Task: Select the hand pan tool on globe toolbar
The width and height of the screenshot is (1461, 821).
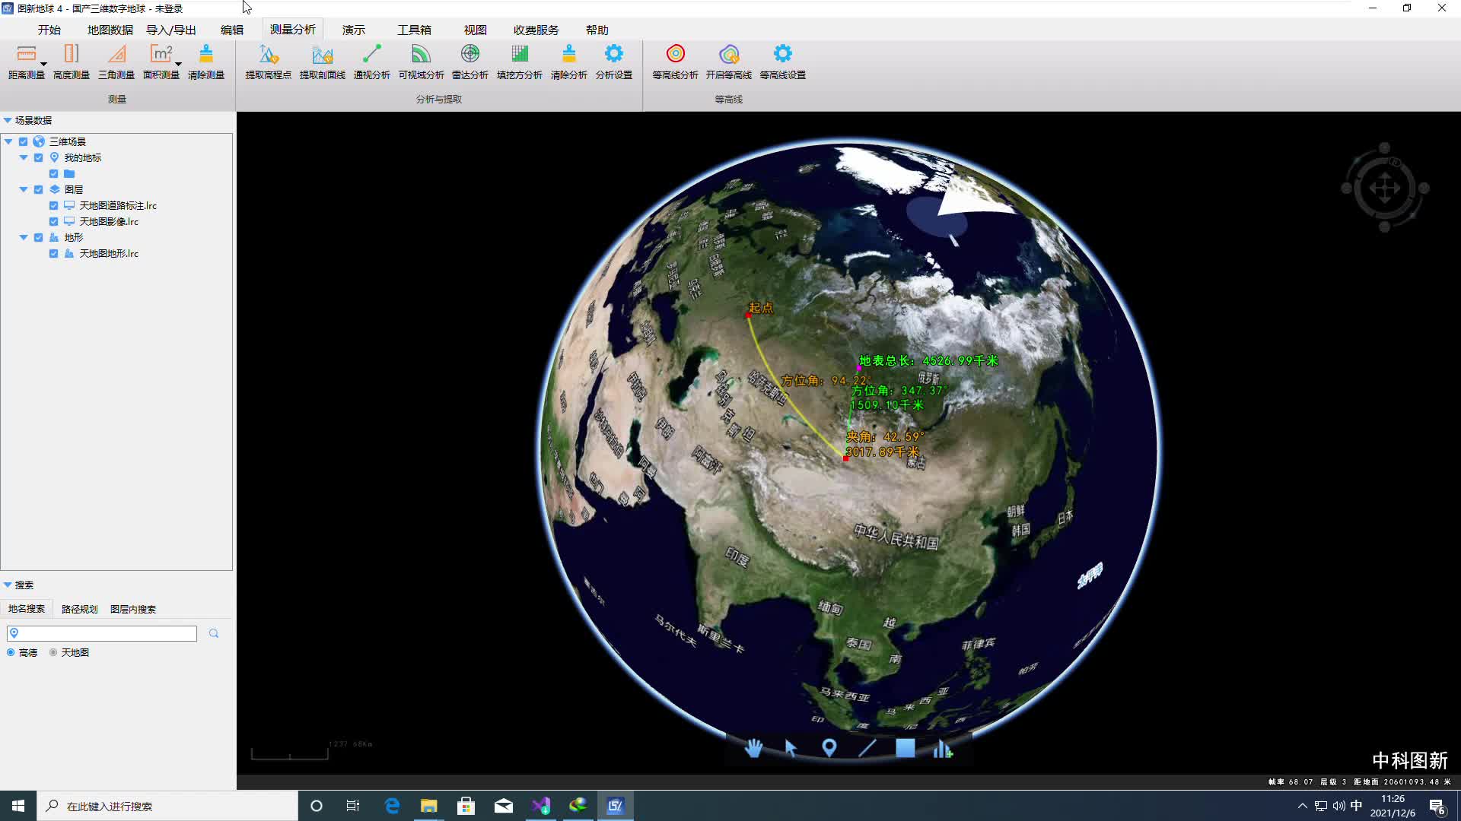Action: (x=753, y=749)
